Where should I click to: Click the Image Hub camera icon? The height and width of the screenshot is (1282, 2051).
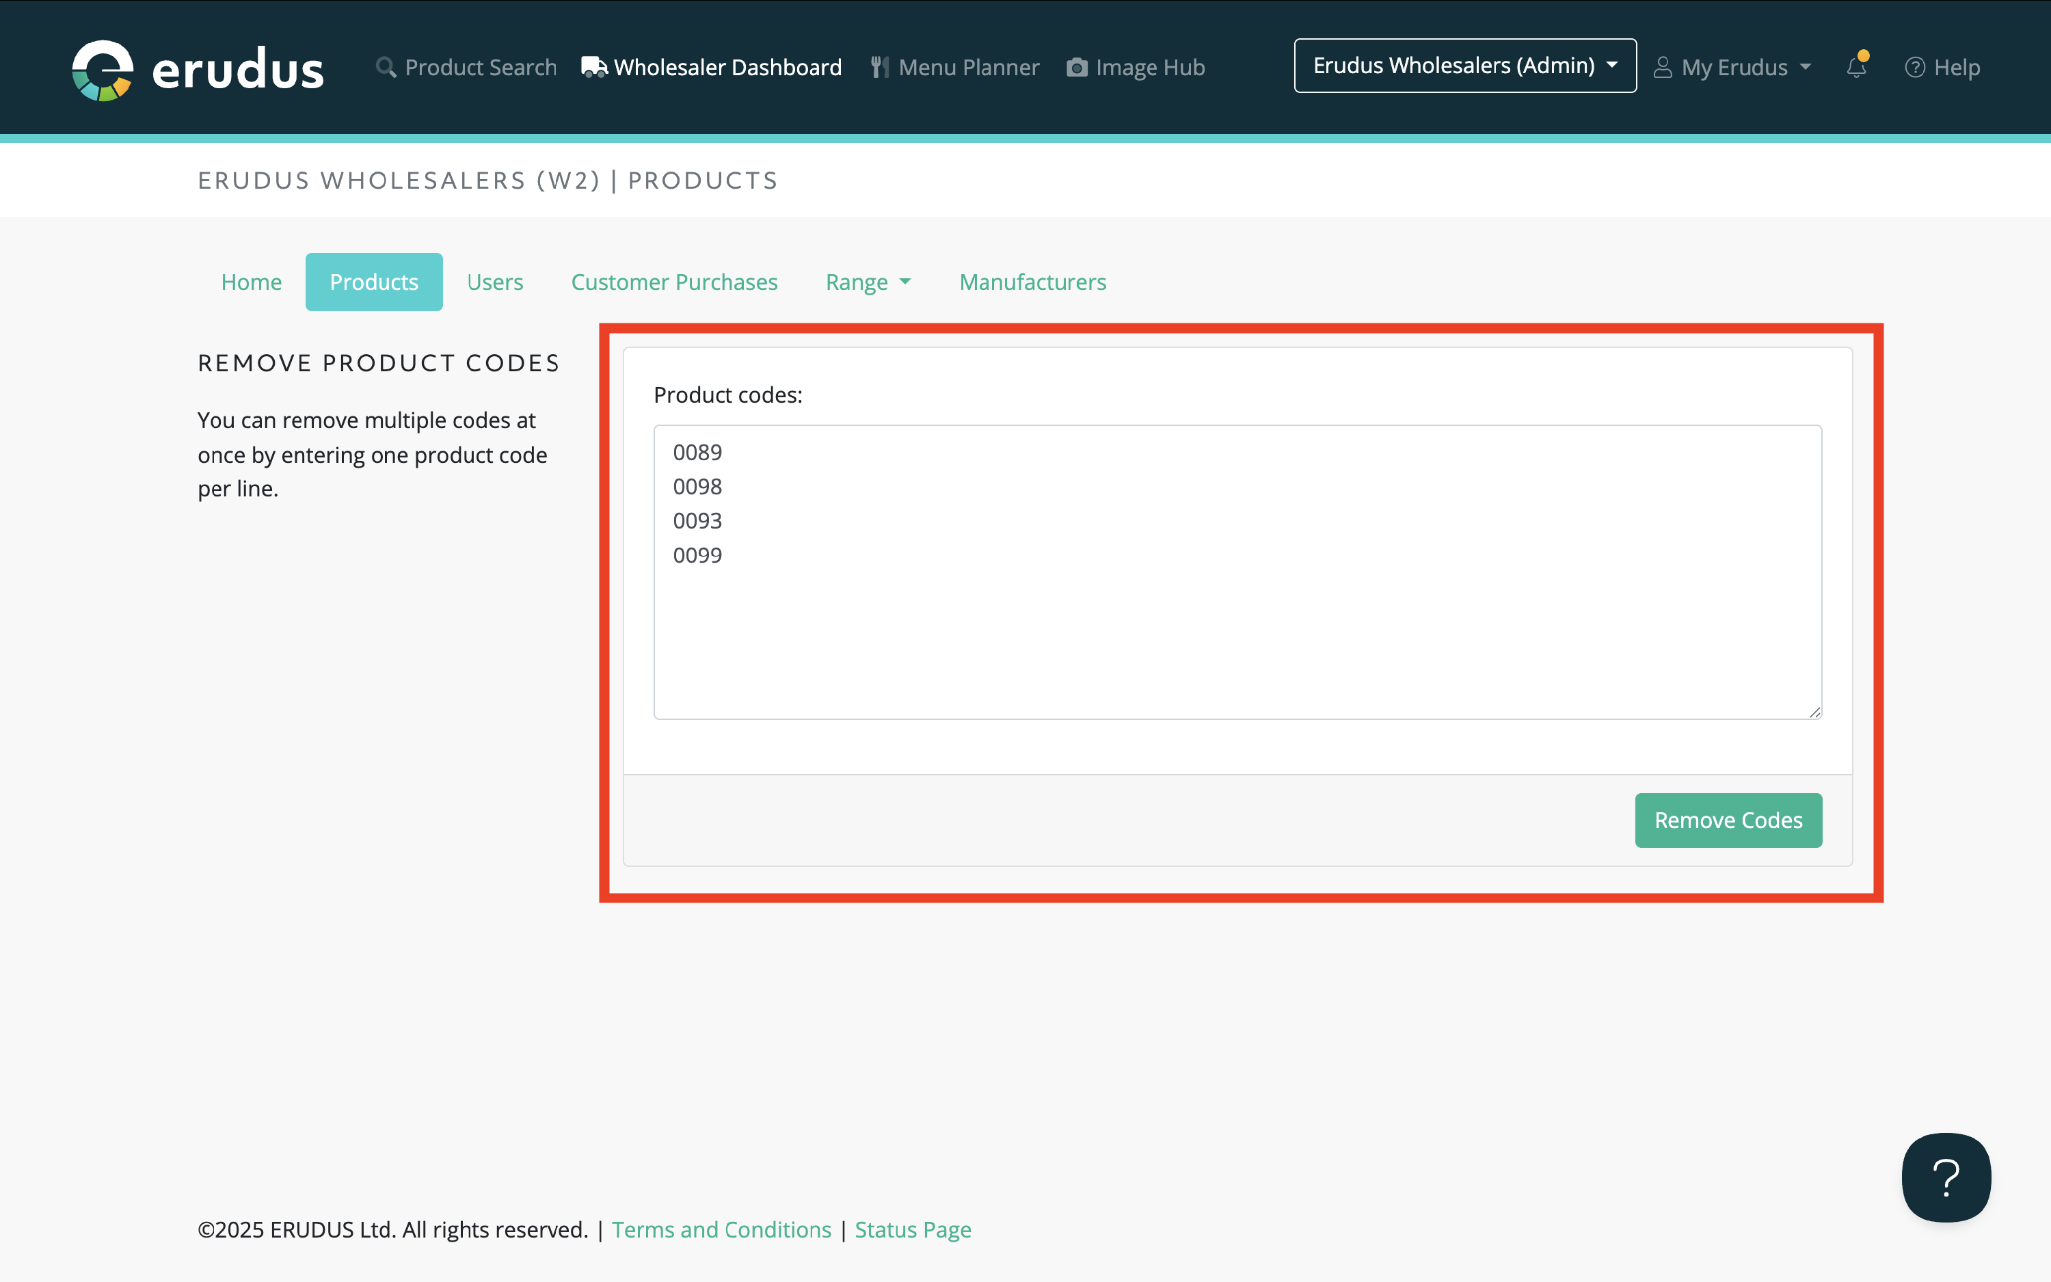(x=1076, y=67)
